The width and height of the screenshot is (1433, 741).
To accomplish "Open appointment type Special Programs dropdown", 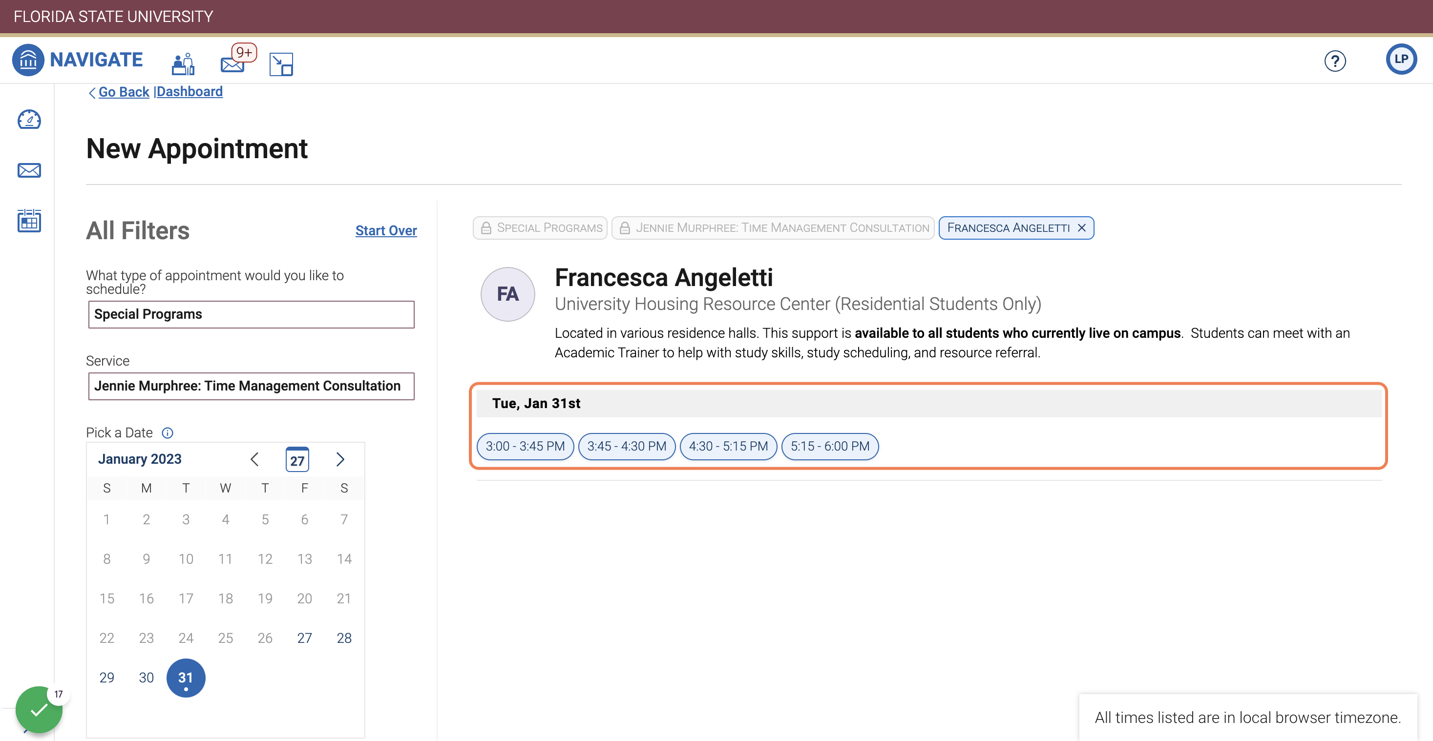I will (x=251, y=314).
